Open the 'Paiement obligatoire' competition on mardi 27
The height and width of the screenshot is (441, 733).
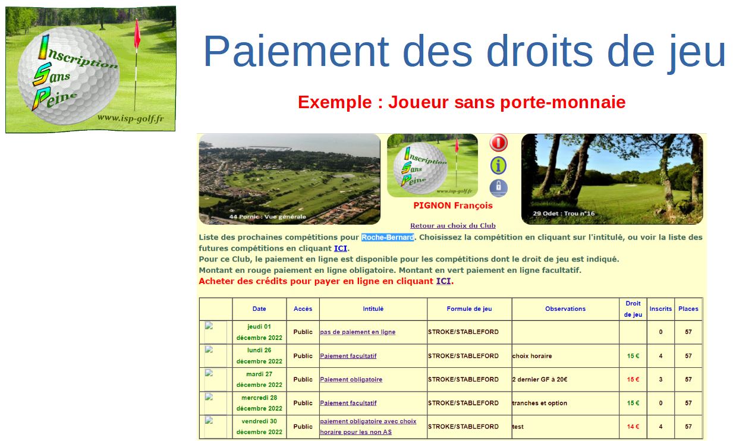[351, 380]
